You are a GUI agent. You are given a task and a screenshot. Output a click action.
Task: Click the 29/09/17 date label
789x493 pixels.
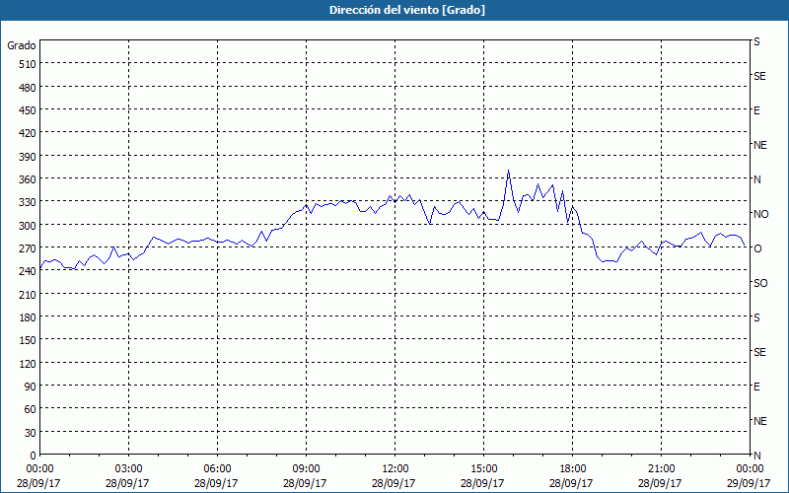(x=749, y=483)
